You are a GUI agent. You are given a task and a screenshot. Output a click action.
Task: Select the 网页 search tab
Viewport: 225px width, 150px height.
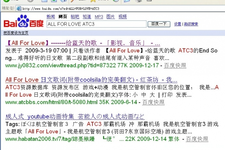click(63, 17)
